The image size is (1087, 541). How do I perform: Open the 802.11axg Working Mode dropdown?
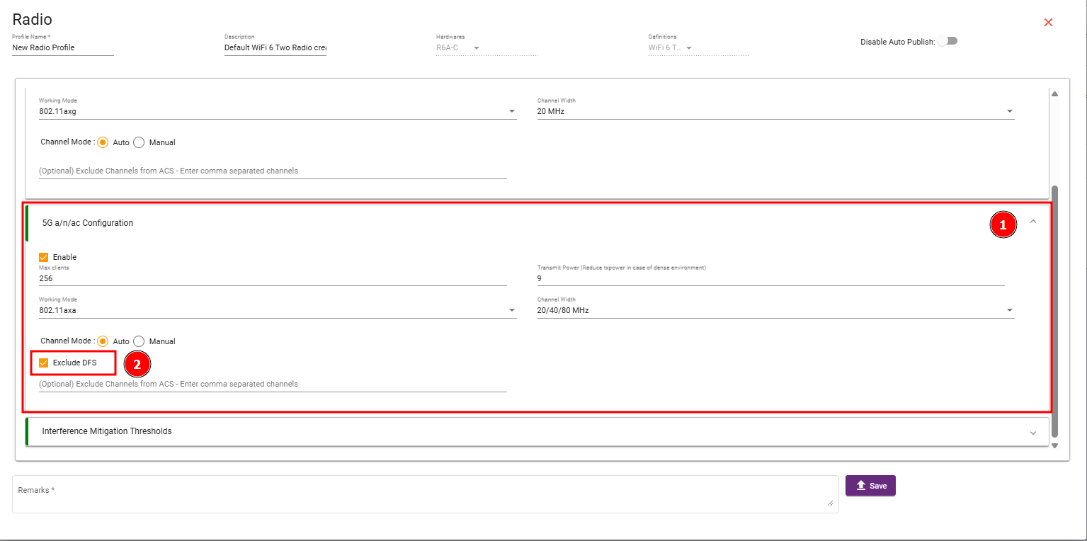(x=511, y=111)
